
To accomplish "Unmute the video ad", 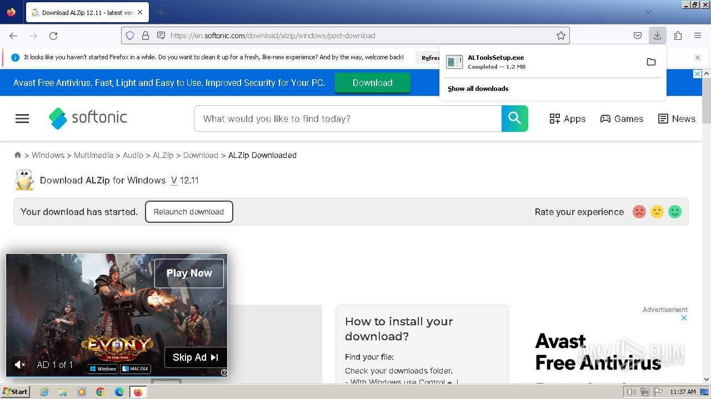I will click(19, 365).
